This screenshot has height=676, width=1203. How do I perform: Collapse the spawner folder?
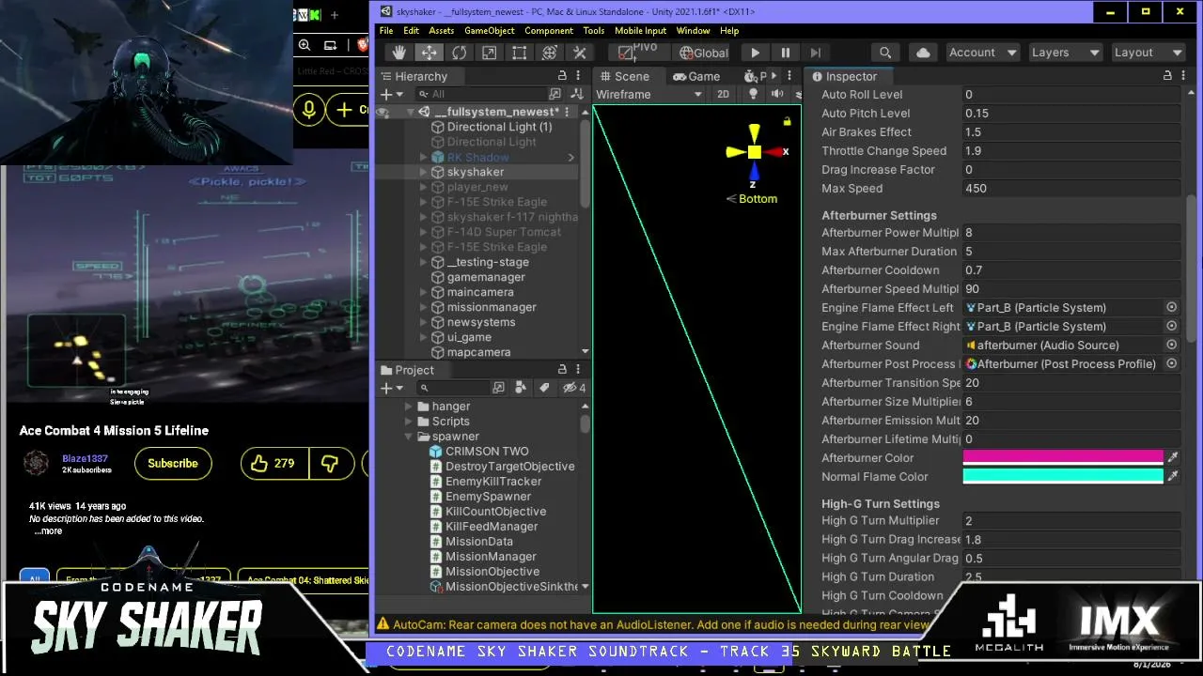[409, 437]
